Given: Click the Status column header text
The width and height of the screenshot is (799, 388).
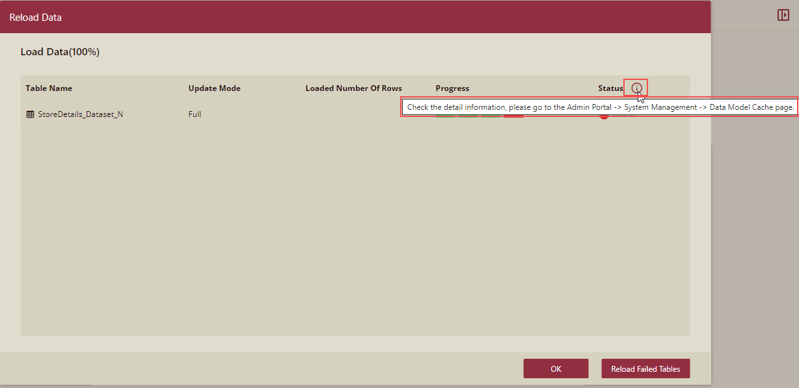Looking at the screenshot, I should click(x=610, y=88).
